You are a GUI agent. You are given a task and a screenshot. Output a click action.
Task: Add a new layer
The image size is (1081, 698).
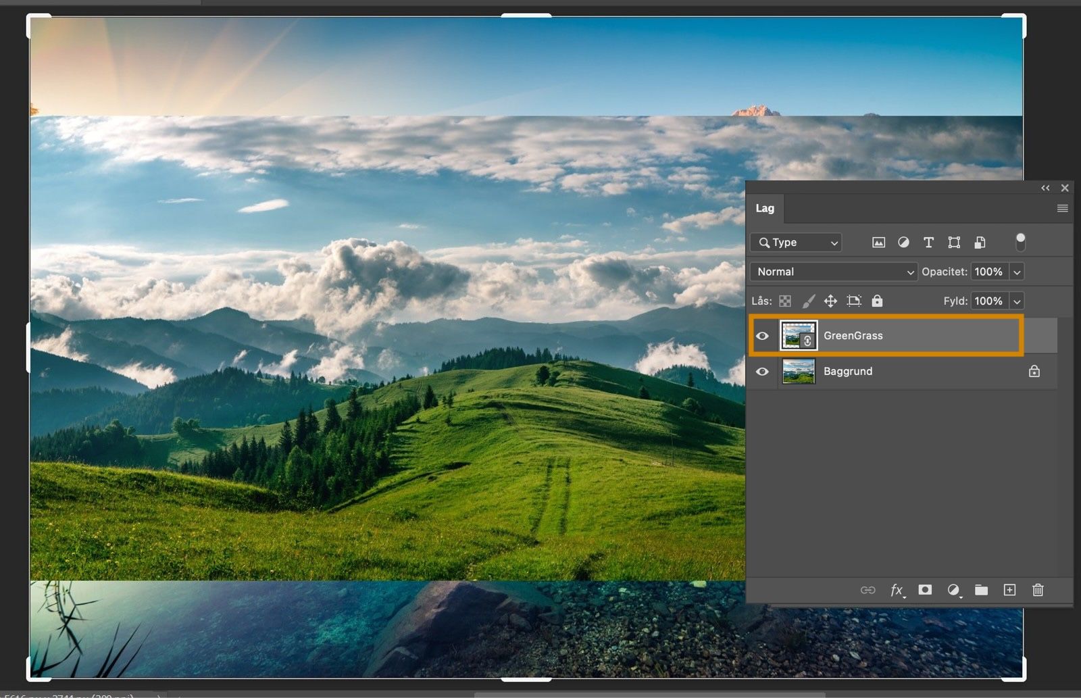coord(1010,590)
